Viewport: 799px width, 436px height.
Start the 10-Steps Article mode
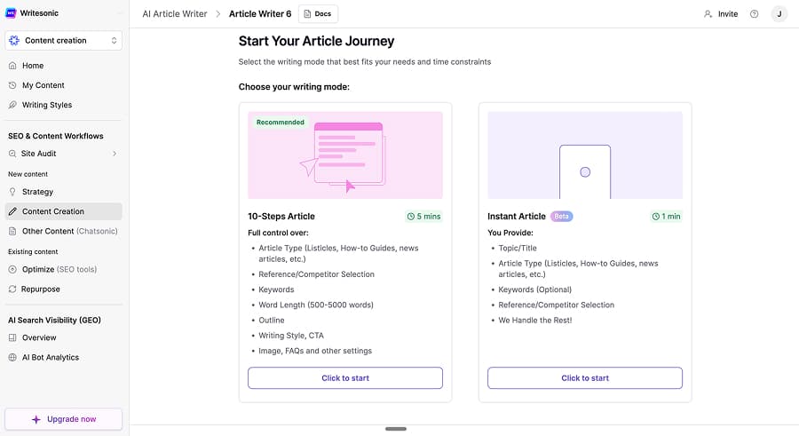(x=344, y=378)
